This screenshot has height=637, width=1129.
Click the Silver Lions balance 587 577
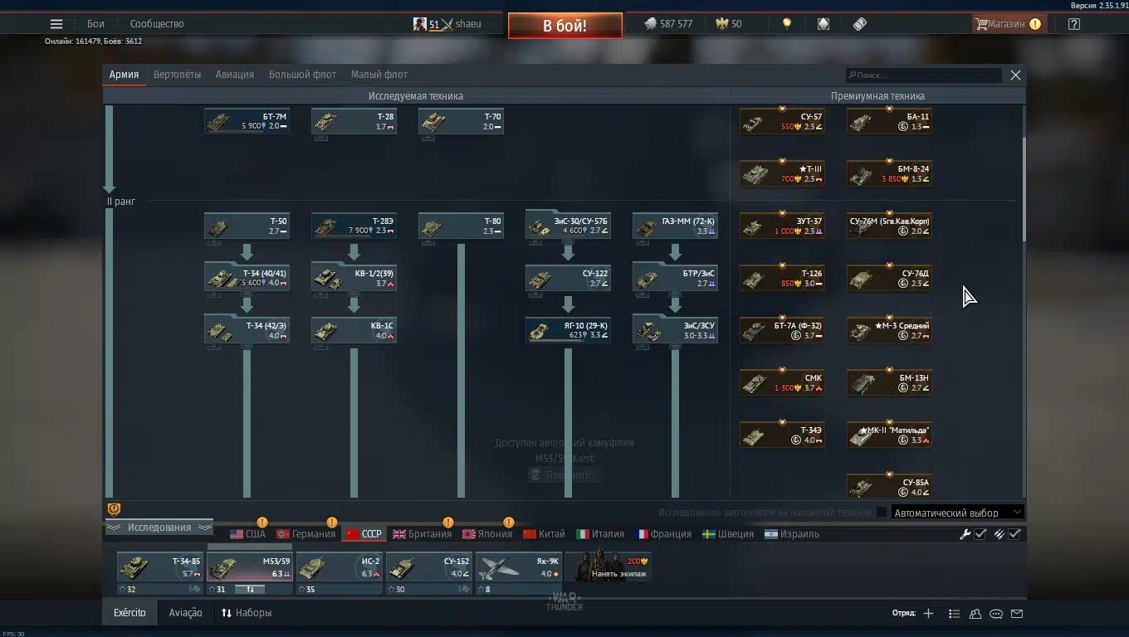pos(668,24)
